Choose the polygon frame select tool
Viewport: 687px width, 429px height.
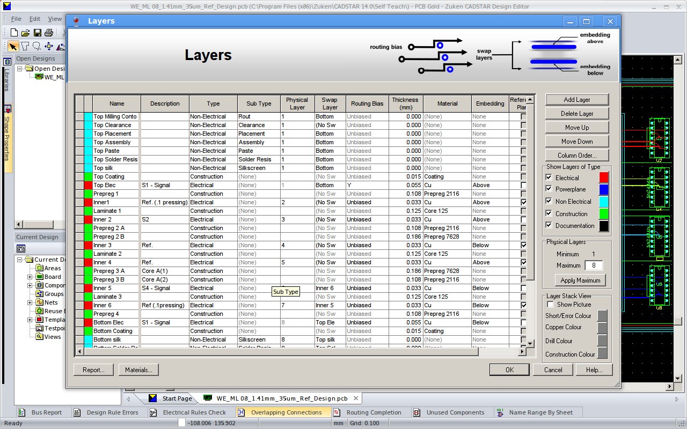[x=25, y=46]
